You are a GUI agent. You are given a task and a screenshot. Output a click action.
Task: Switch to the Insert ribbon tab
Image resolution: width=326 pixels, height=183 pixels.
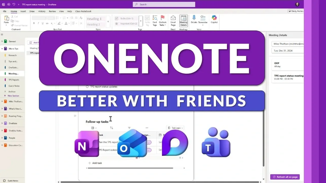(23, 11)
